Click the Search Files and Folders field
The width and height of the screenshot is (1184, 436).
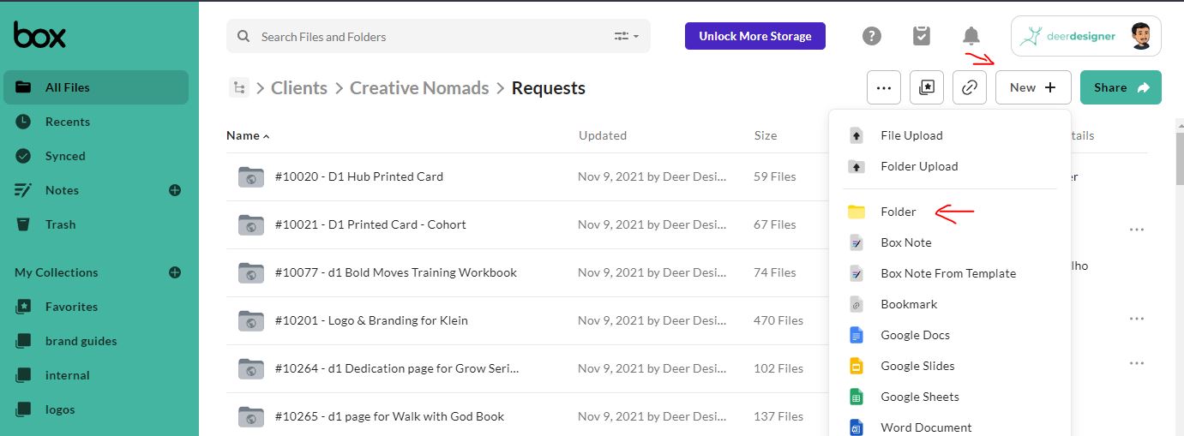coord(429,37)
